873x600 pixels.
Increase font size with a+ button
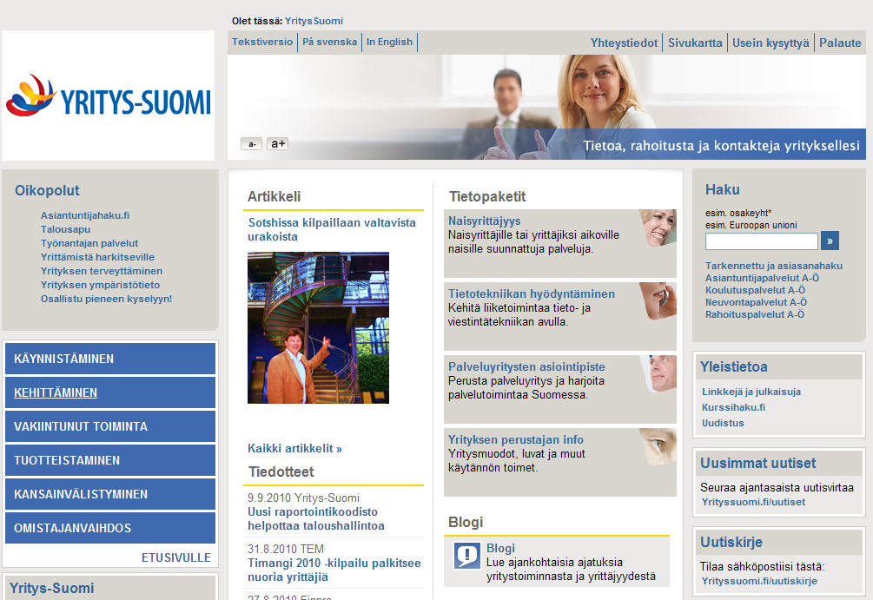pos(277,143)
